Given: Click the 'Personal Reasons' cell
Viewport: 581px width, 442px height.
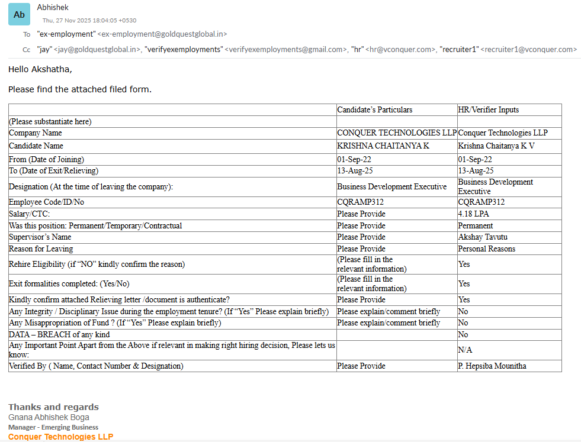Looking at the screenshot, I should [x=486, y=249].
